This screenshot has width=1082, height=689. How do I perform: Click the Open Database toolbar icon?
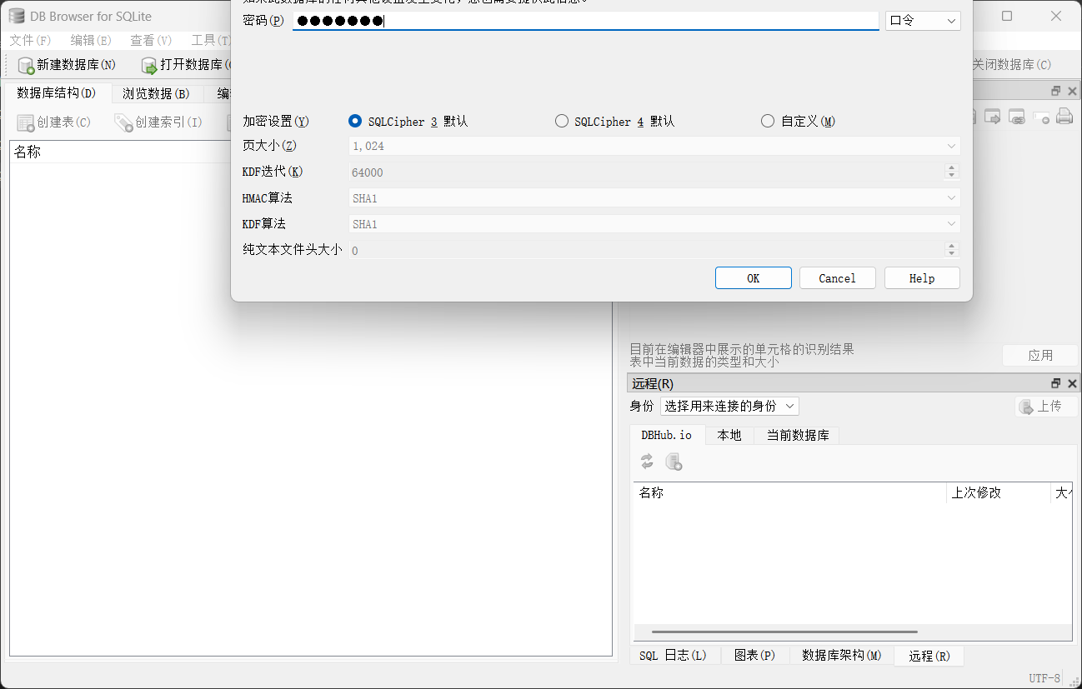click(x=149, y=65)
